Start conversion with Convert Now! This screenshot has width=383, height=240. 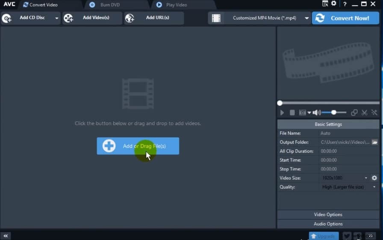coord(345,18)
